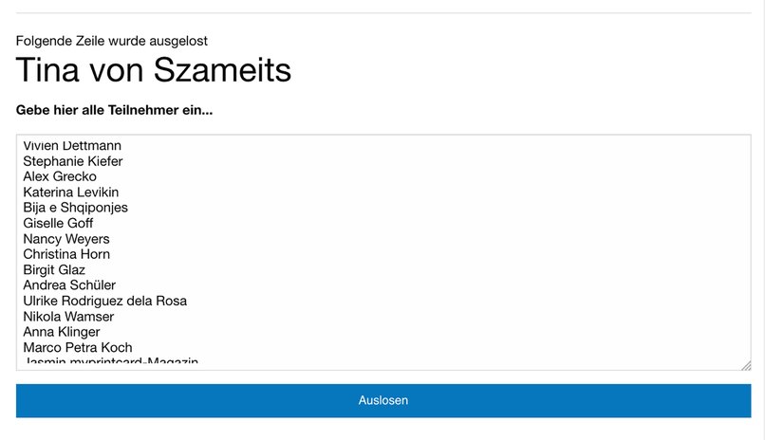Click the partially visible Vivien Dettmann line

(x=72, y=147)
